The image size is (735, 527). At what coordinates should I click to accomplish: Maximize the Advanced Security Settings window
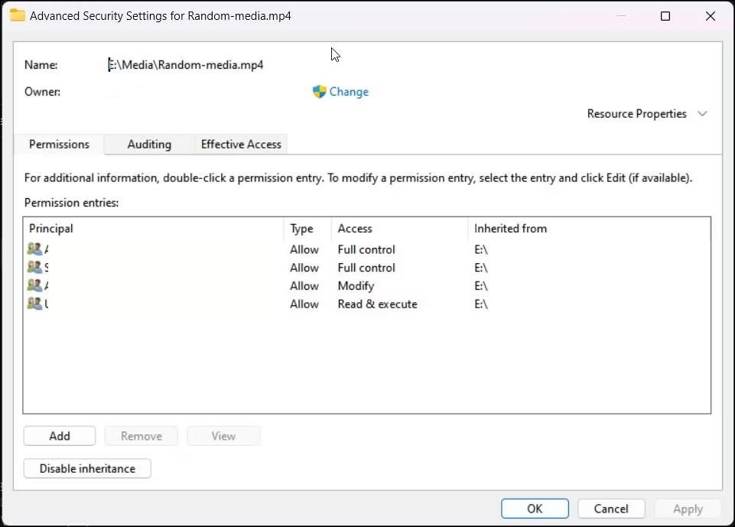(x=665, y=16)
